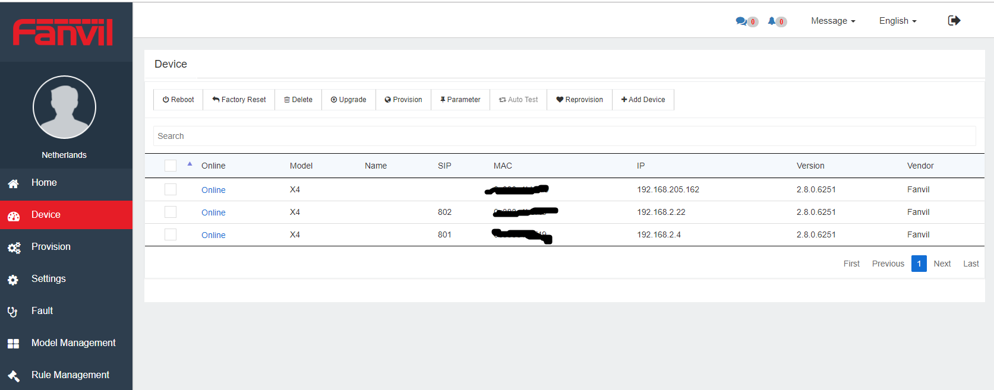The width and height of the screenshot is (994, 390).
Task: Click the Device dashboard icon
Action: tap(13, 215)
